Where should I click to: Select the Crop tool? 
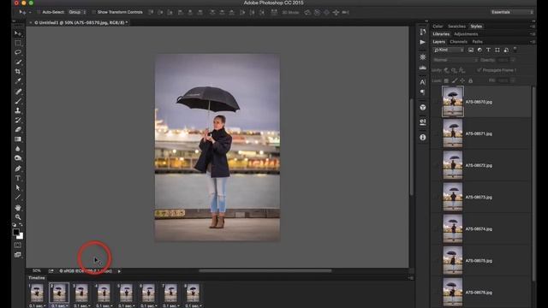[18, 71]
